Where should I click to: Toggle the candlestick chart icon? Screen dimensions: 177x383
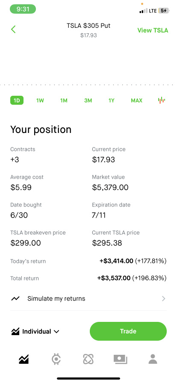pyautogui.click(x=161, y=100)
